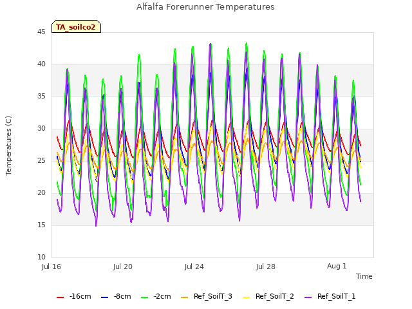Toggle the Ref_SoilT_1 legend entry

(330, 297)
